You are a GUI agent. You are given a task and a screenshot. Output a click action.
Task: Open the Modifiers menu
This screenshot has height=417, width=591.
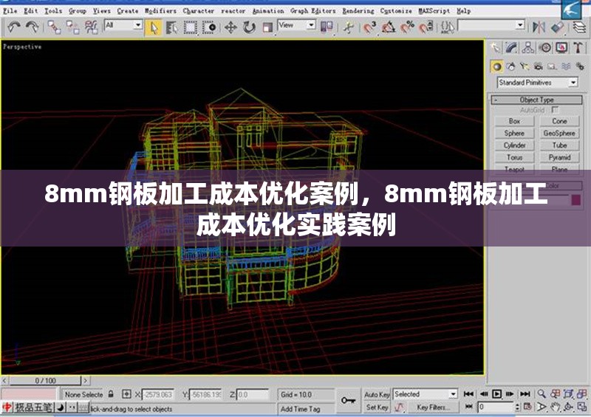160,11
